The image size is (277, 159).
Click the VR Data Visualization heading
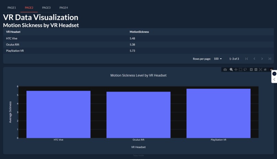(x=41, y=17)
